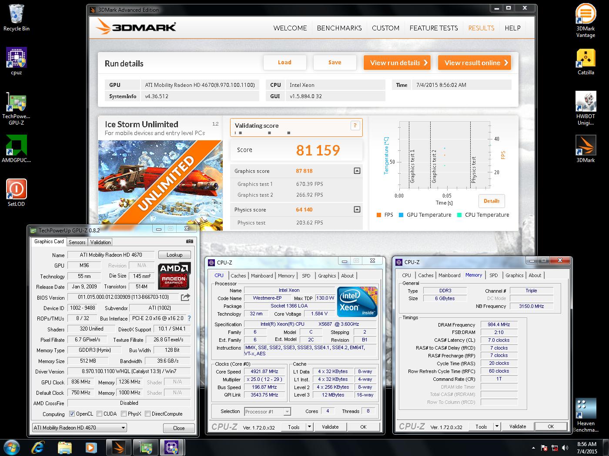The image size is (609, 456).
Task: Click CPU Temperature green legend swatch
Action: coord(459,215)
